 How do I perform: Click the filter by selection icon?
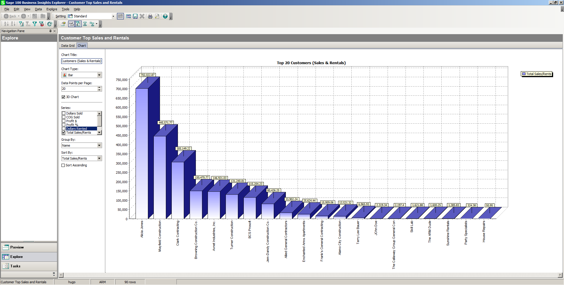coord(21,24)
